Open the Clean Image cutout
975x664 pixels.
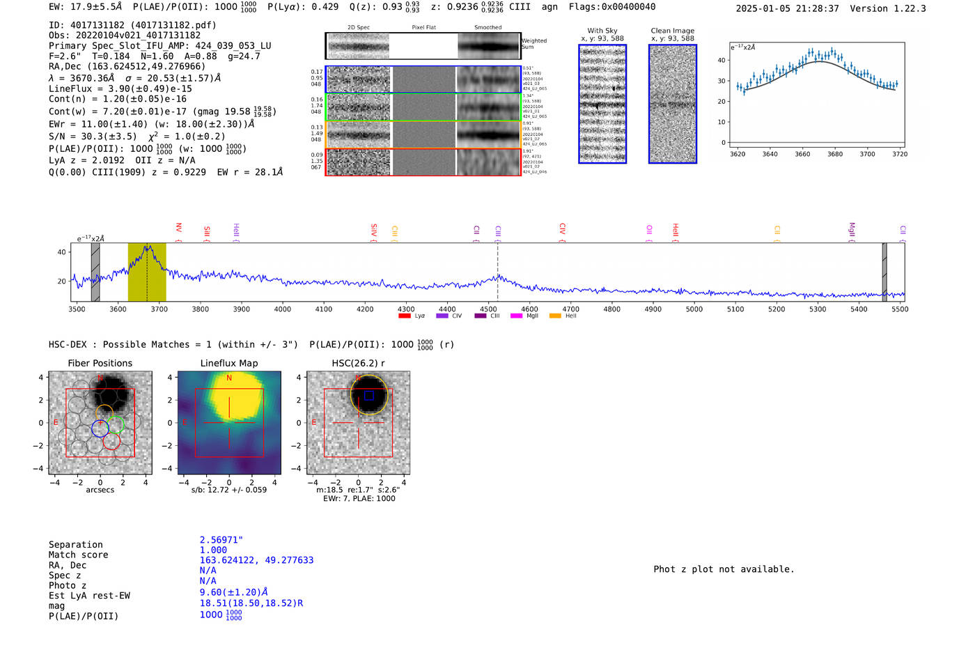673,104
